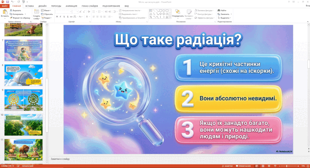Open the font name combo box

(63, 12)
